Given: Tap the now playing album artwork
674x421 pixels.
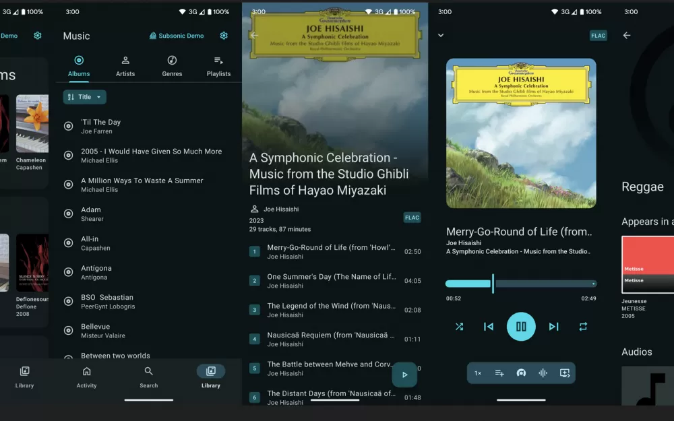Looking at the screenshot, I should tap(521, 133).
